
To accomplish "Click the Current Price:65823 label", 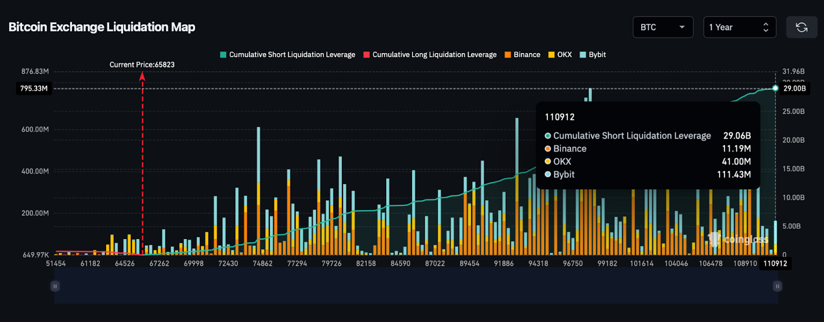I will pos(142,65).
